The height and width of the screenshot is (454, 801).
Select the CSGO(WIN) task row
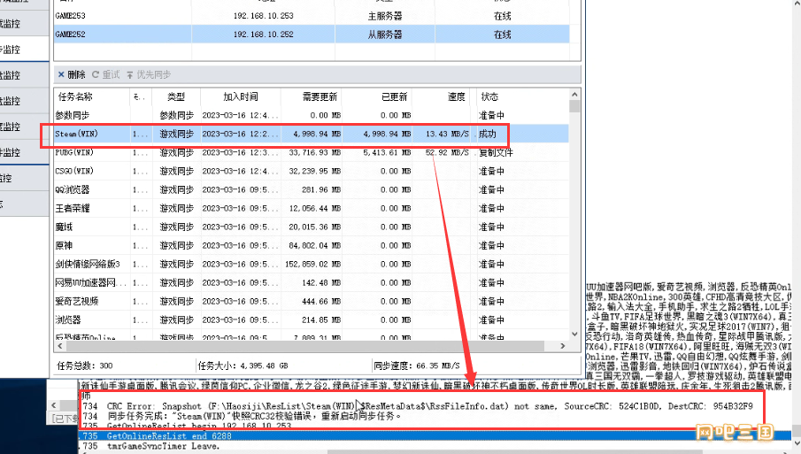pos(312,171)
